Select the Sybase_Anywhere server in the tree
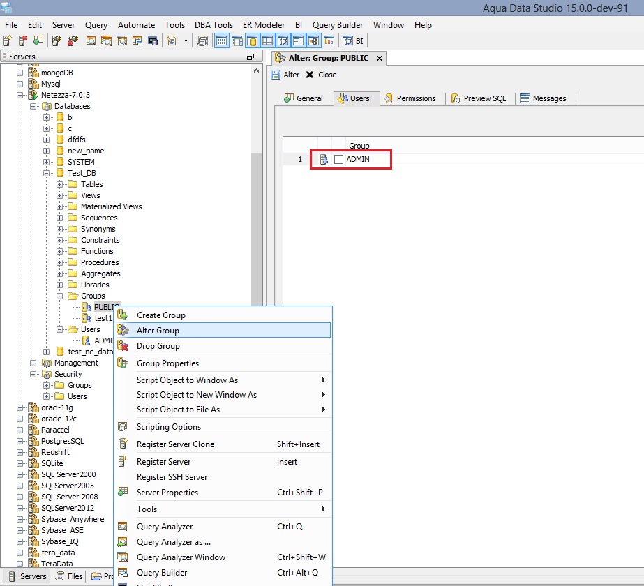The image size is (644, 586). [x=73, y=519]
